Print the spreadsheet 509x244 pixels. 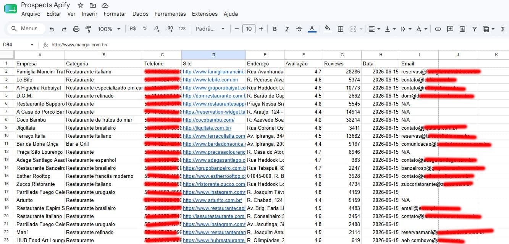pos(76,29)
